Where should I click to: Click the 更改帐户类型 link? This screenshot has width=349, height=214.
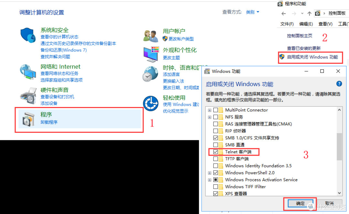[x=181, y=39]
